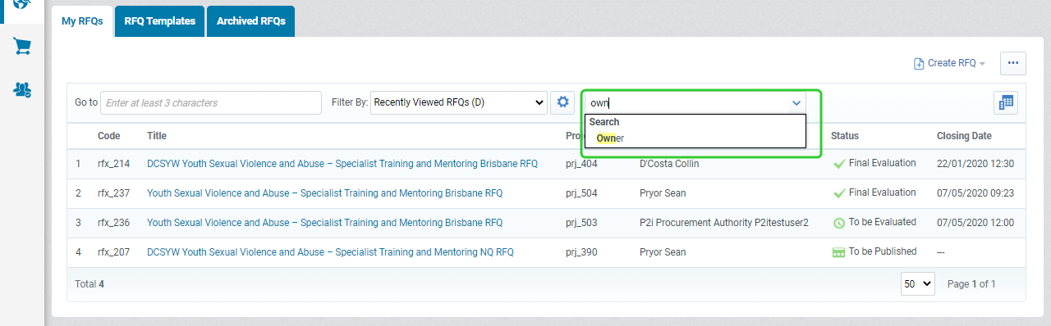Expand the Filter By dropdown
The width and height of the screenshot is (1051, 326).
(x=458, y=102)
